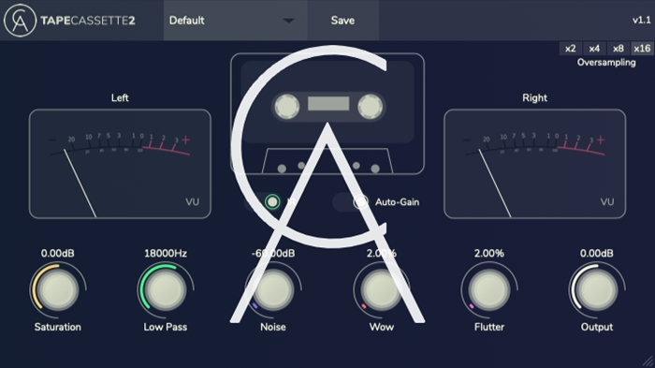Click the Left VU meter
This screenshot has height=368, width=655.
120,164
